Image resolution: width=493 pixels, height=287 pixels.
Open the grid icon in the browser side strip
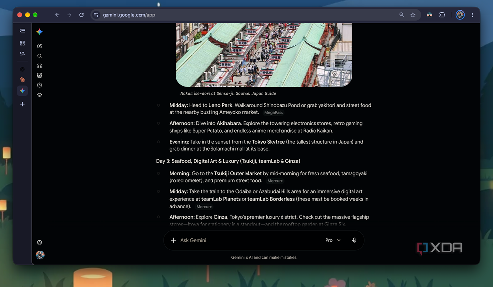pyautogui.click(x=22, y=43)
